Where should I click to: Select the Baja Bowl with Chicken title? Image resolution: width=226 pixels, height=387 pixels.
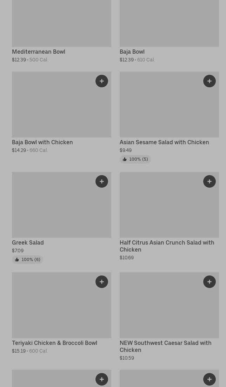42,142
